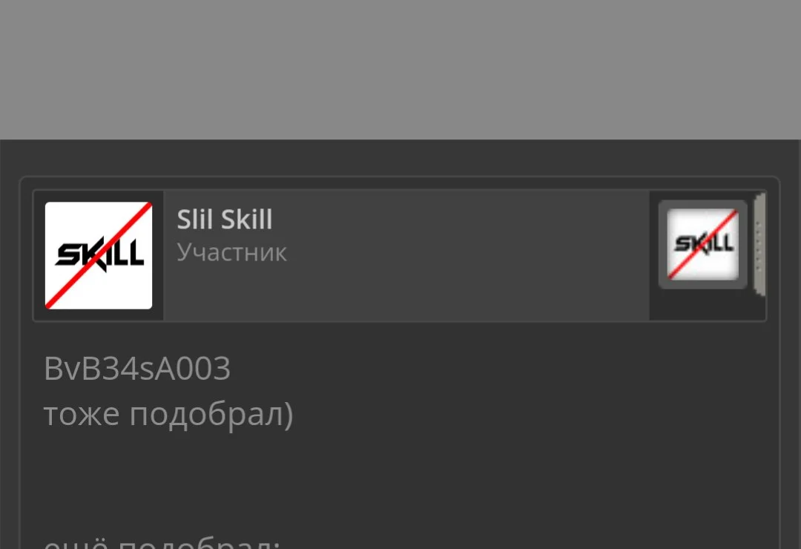Tap the red slash on small avatar

coord(702,244)
